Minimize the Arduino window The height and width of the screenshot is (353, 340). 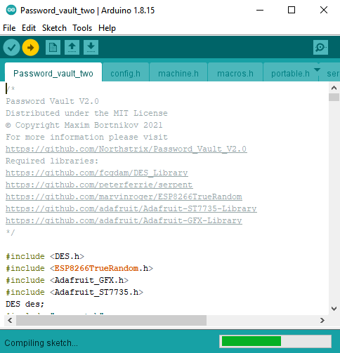pyautogui.click(x=260, y=10)
